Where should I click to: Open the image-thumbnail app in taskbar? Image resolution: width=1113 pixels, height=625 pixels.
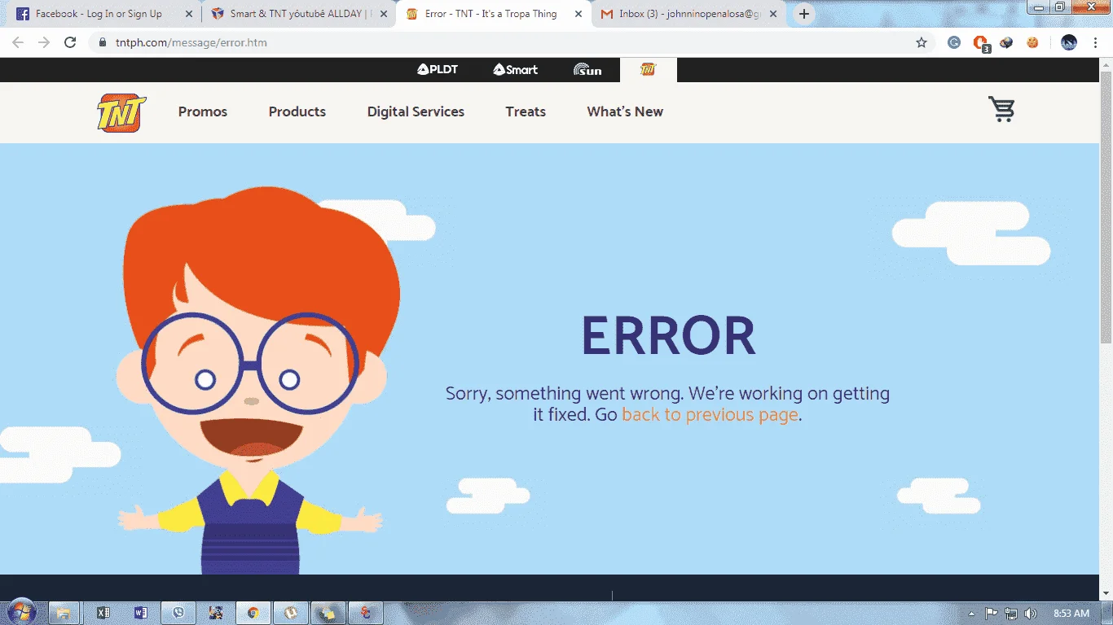pos(215,613)
